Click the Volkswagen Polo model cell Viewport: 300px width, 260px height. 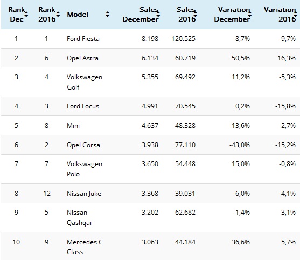coord(85,169)
